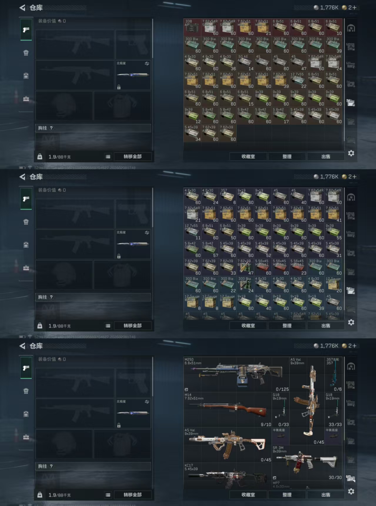The height and width of the screenshot is (506, 376).
Task: Choose the .357 revolver showing 0/6
Action: (334, 374)
